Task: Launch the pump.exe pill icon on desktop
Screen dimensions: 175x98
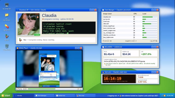Action: (7, 26)
